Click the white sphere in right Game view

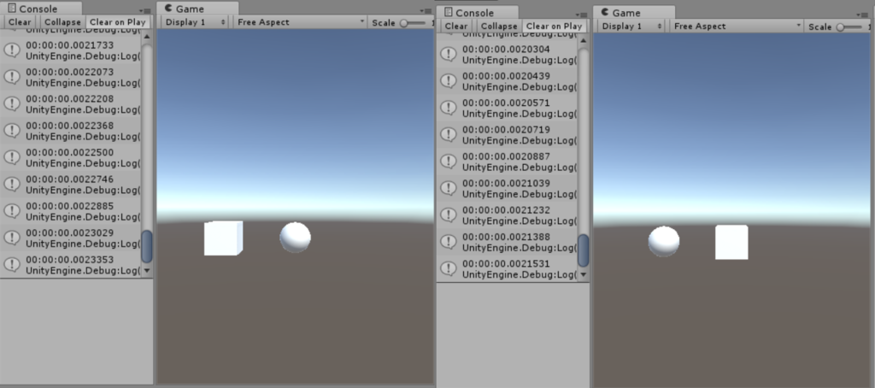[664, 242]
